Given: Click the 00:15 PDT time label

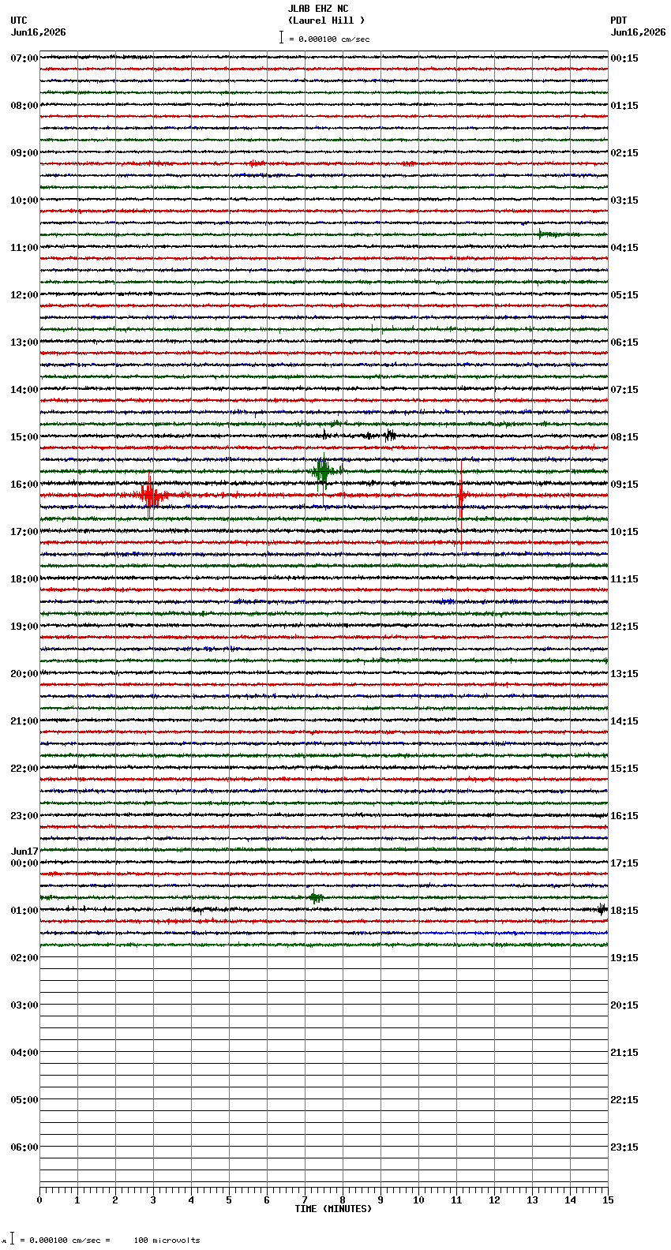Looking at the screenshot, I should point(624,58).
